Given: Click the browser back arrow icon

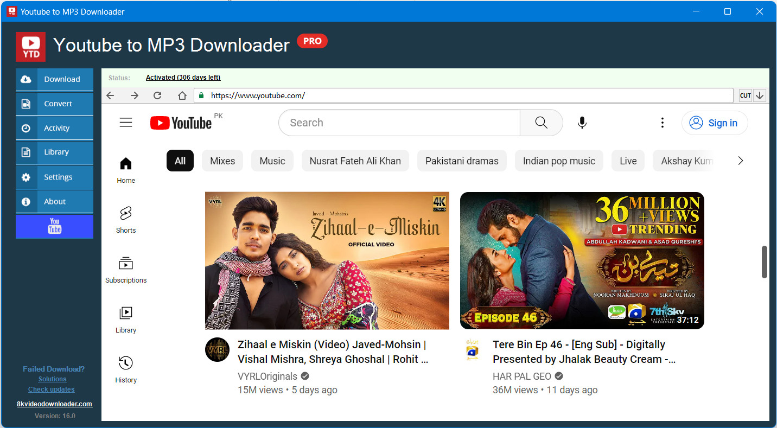Looking at the screenshot, I should tap(110, 95).
